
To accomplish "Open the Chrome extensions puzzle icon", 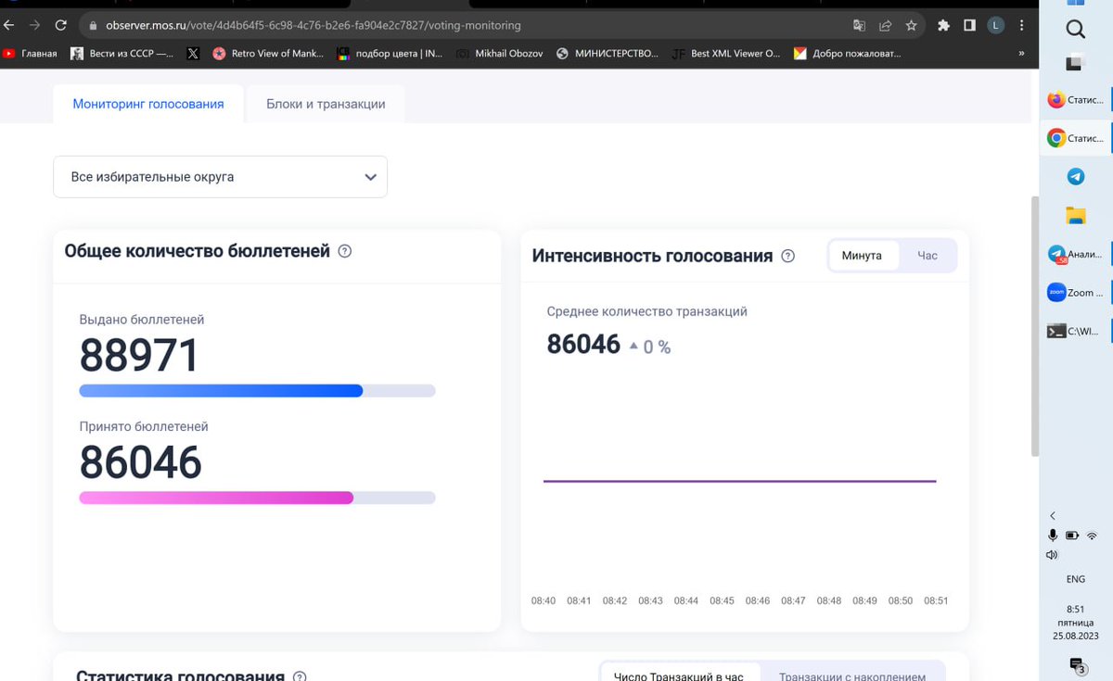I will point(944,26).
